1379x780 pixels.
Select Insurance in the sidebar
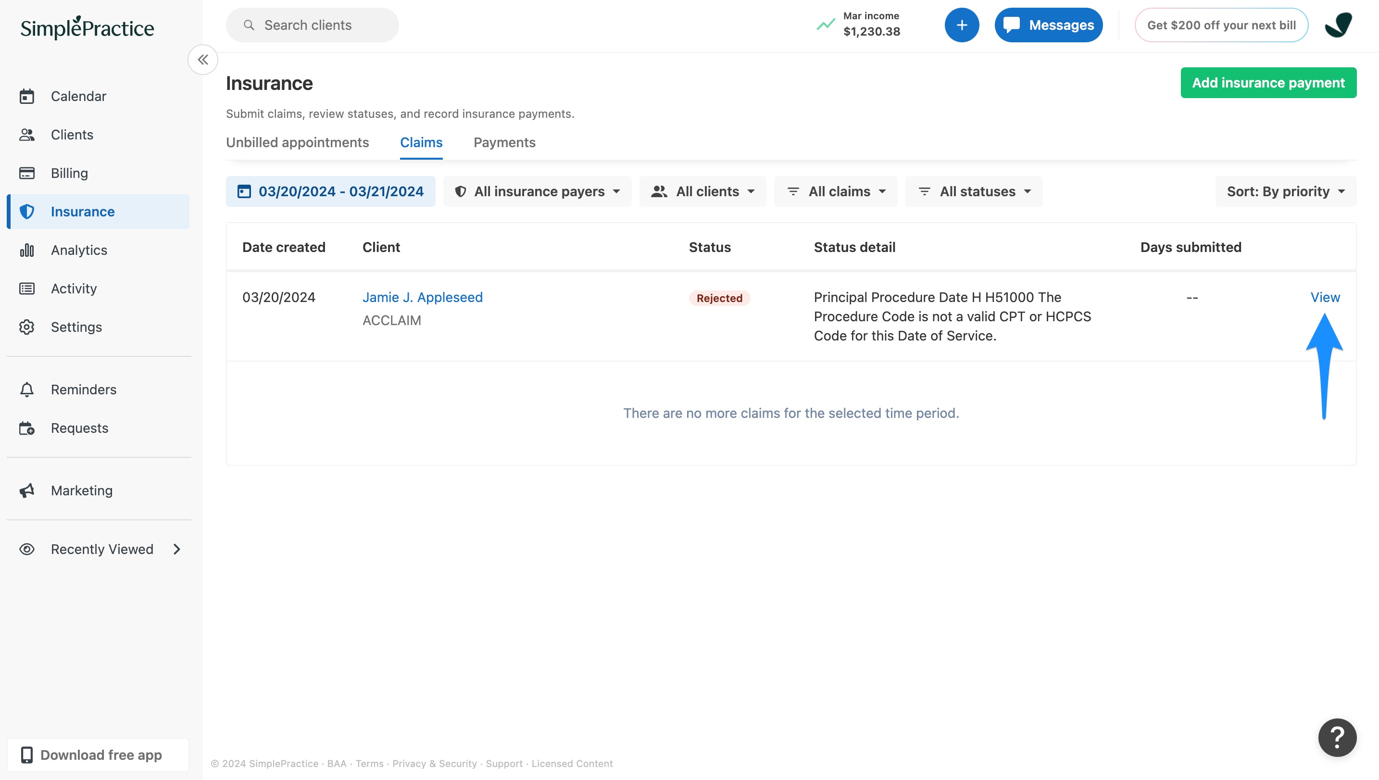pos(98,212)
